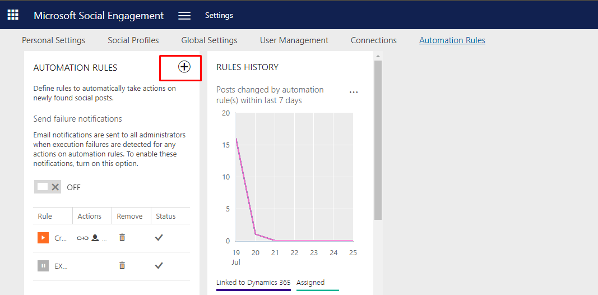
Task: Go to User Management tab
Action: point(294,40)
